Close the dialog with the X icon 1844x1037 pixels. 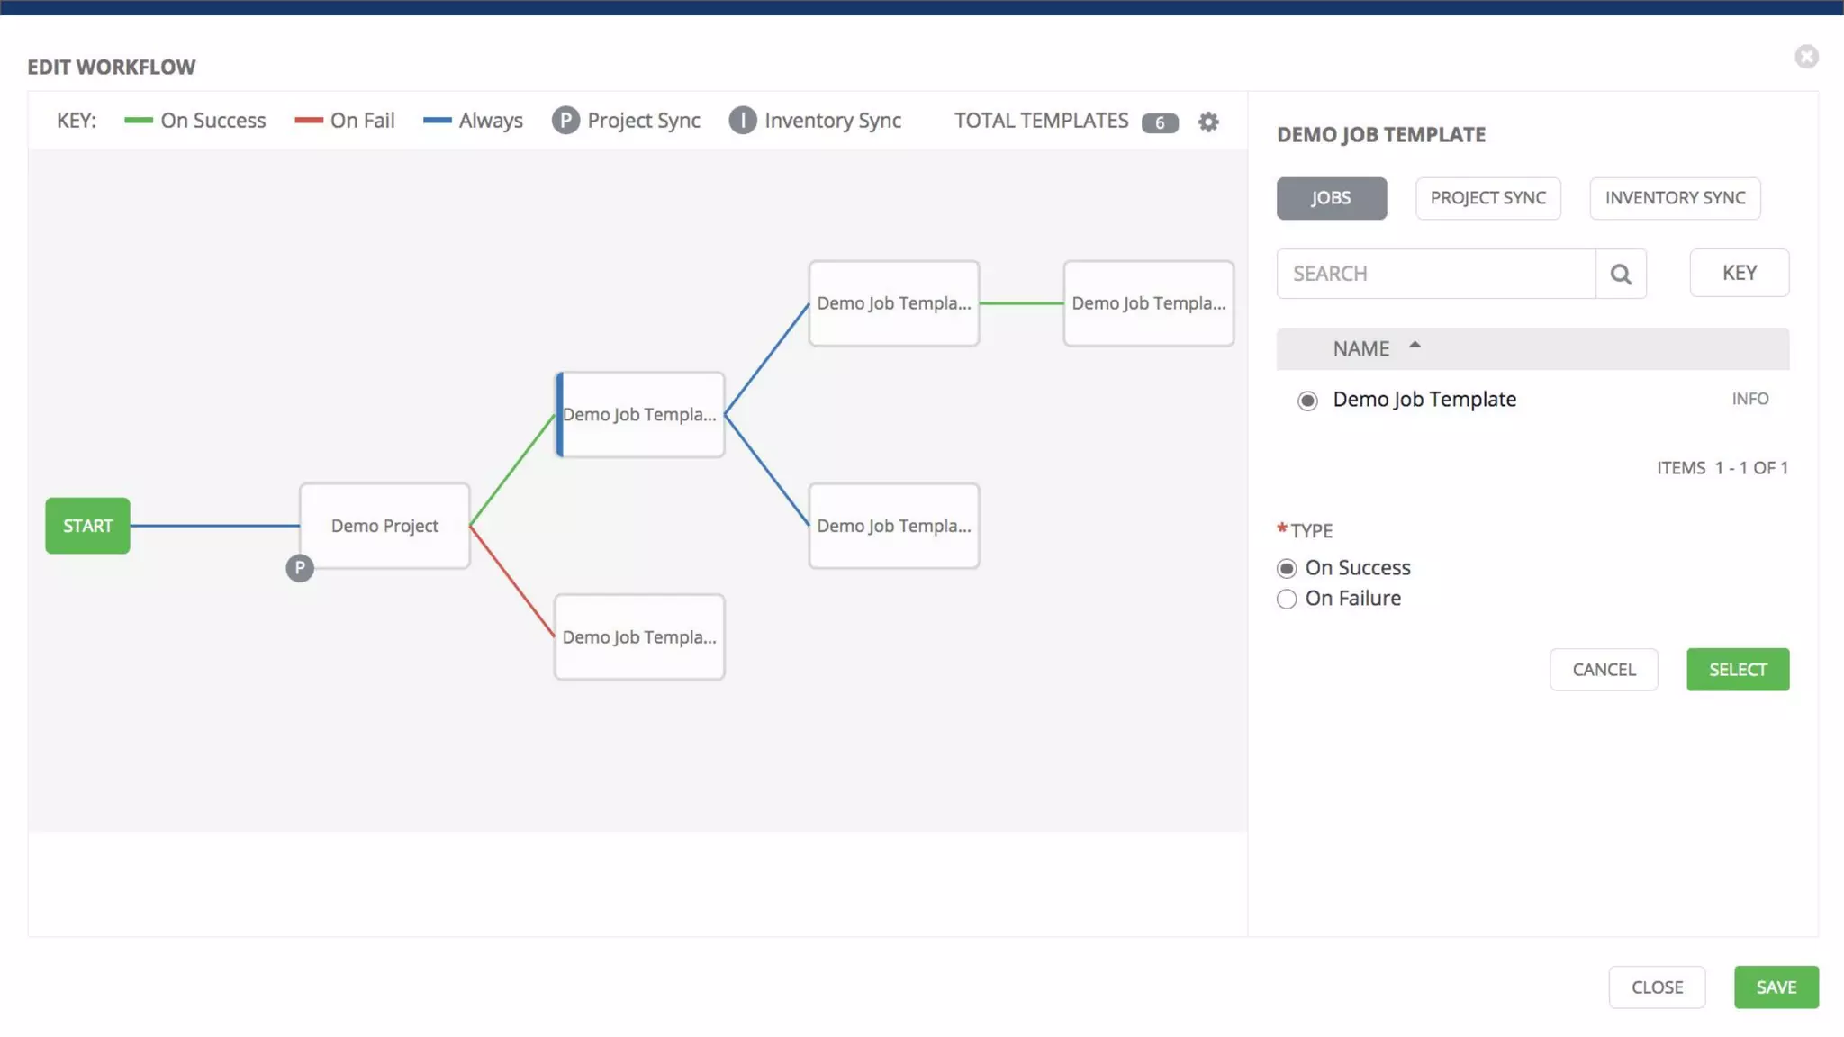(x=1806, y=57)
